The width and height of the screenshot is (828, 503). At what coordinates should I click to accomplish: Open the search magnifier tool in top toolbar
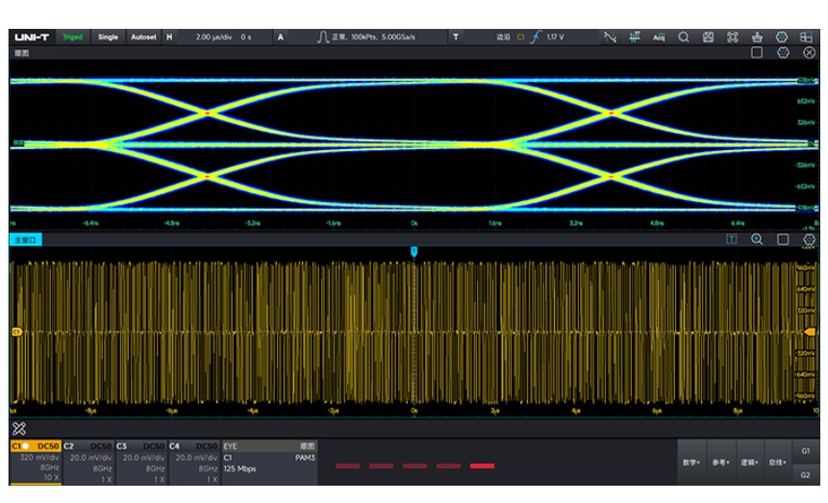[x=684, y=38]
